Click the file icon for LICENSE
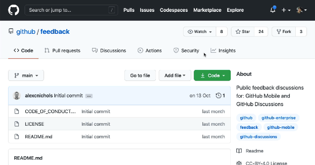 pyautogui.click(x=17, y=124)
